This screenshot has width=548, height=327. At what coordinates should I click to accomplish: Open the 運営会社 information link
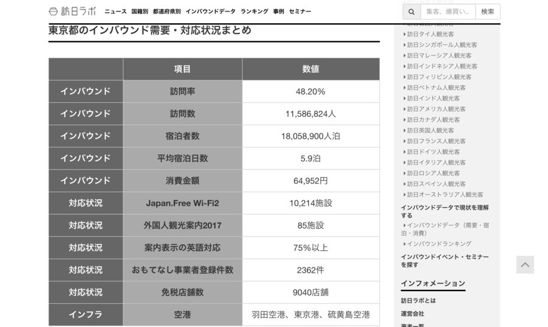[x=412, y=314]
